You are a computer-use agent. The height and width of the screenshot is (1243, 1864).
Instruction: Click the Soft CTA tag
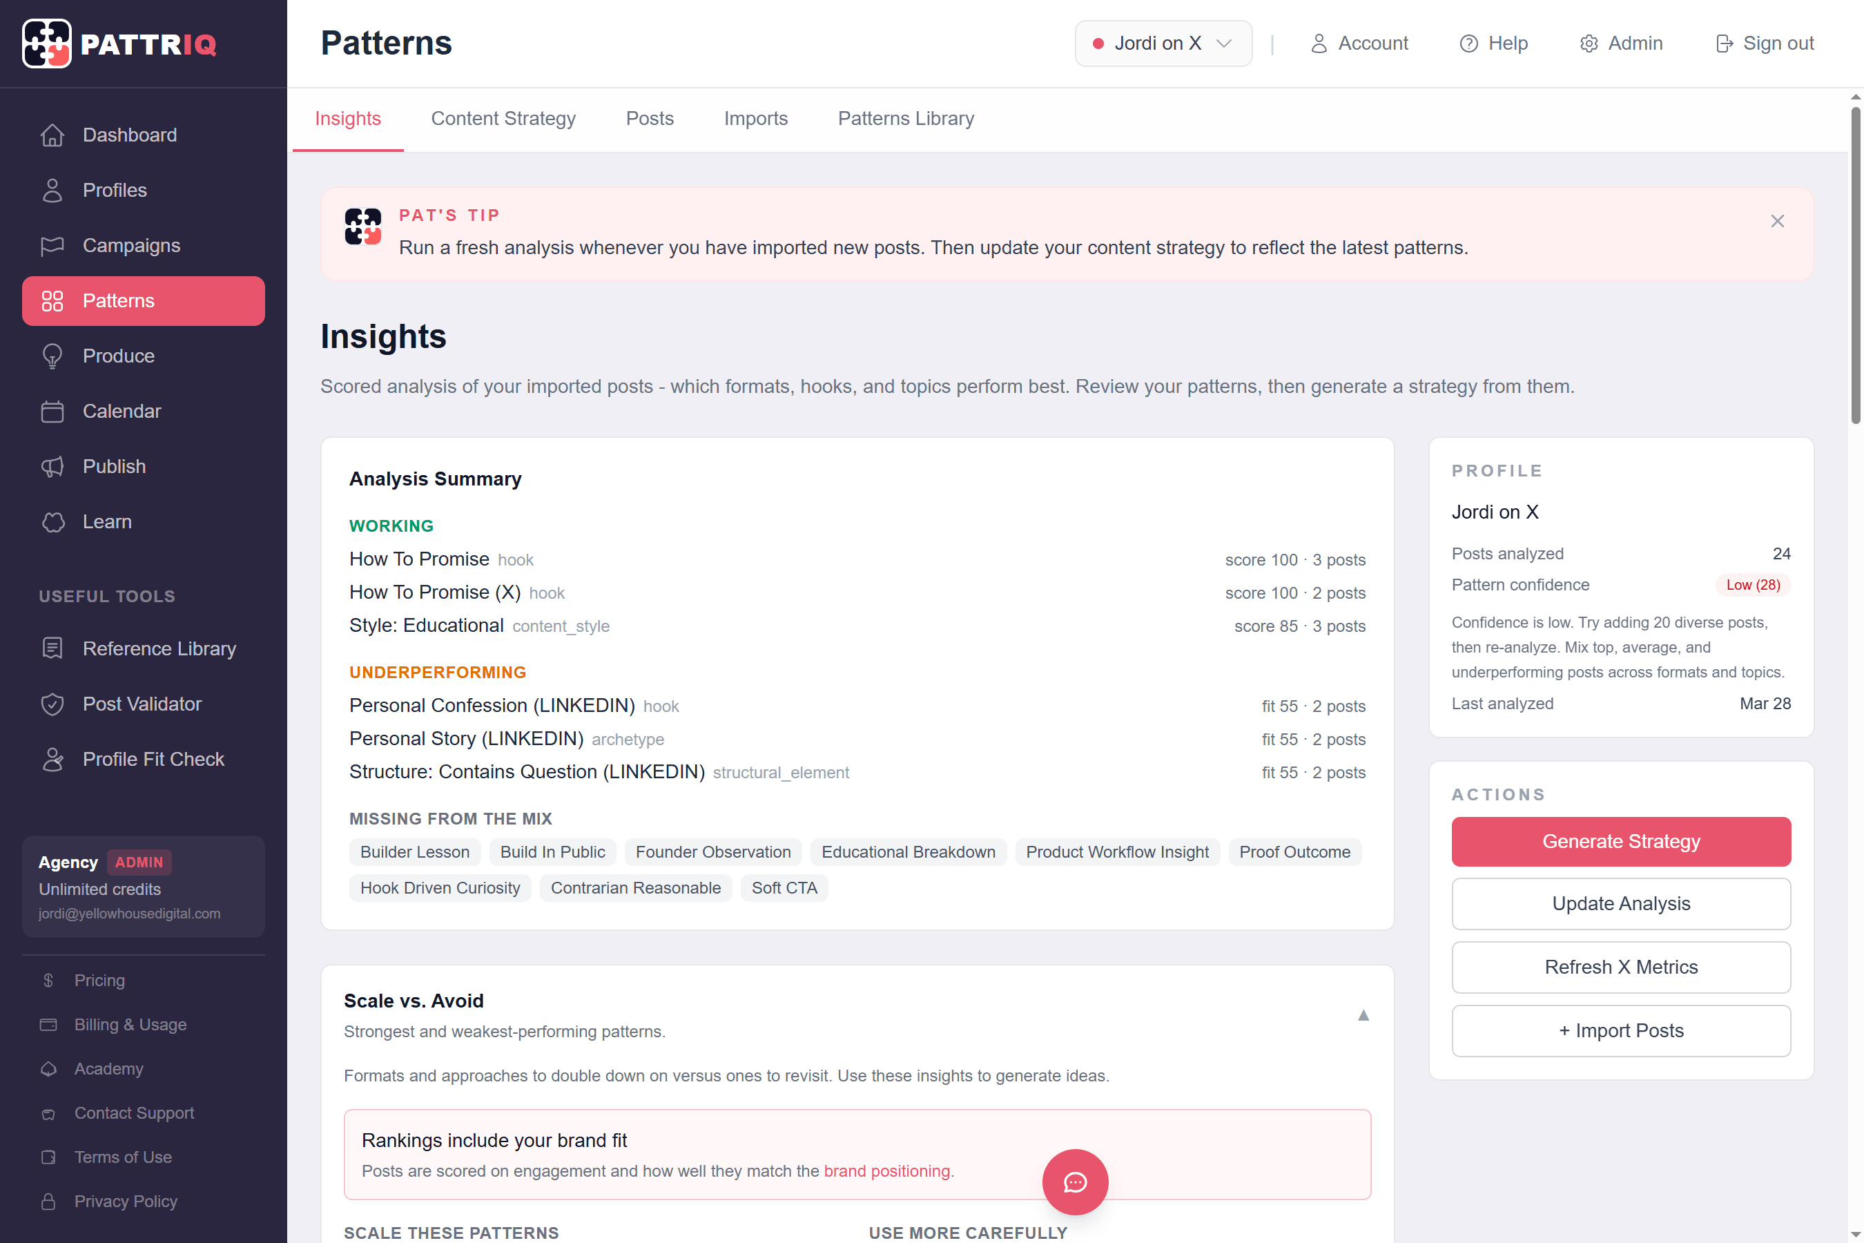[784, 888]
